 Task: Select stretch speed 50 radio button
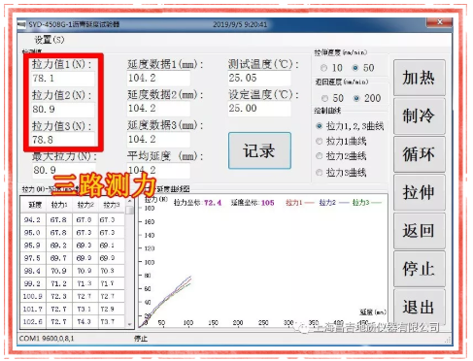(355, 68)
